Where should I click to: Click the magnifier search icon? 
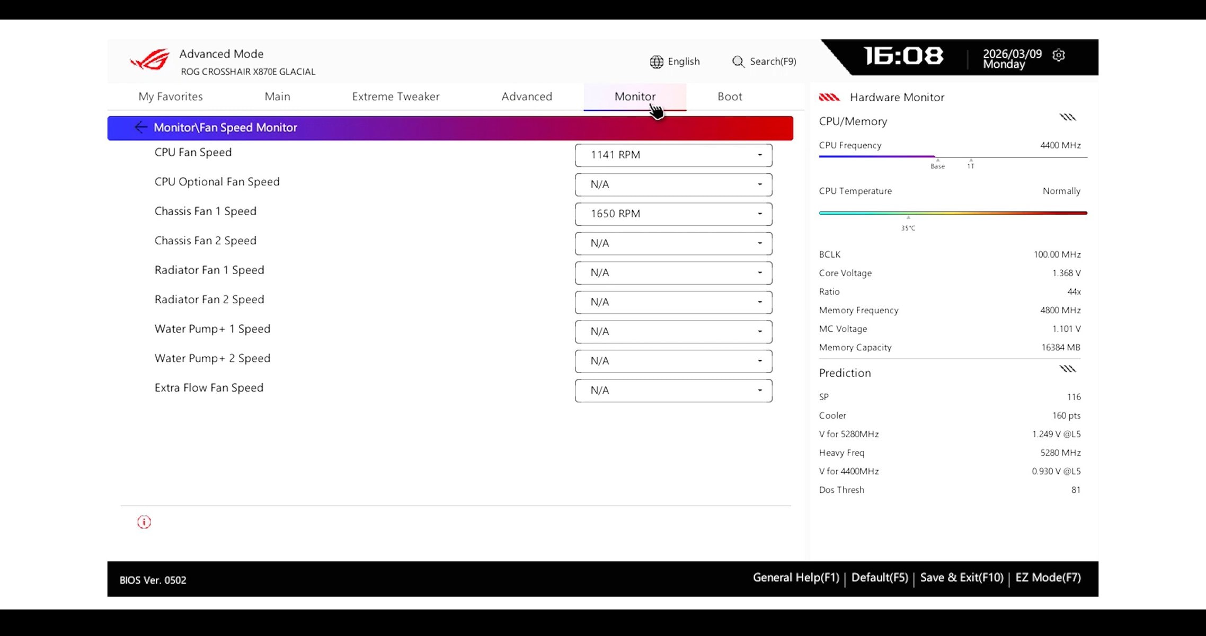(738, 62)
